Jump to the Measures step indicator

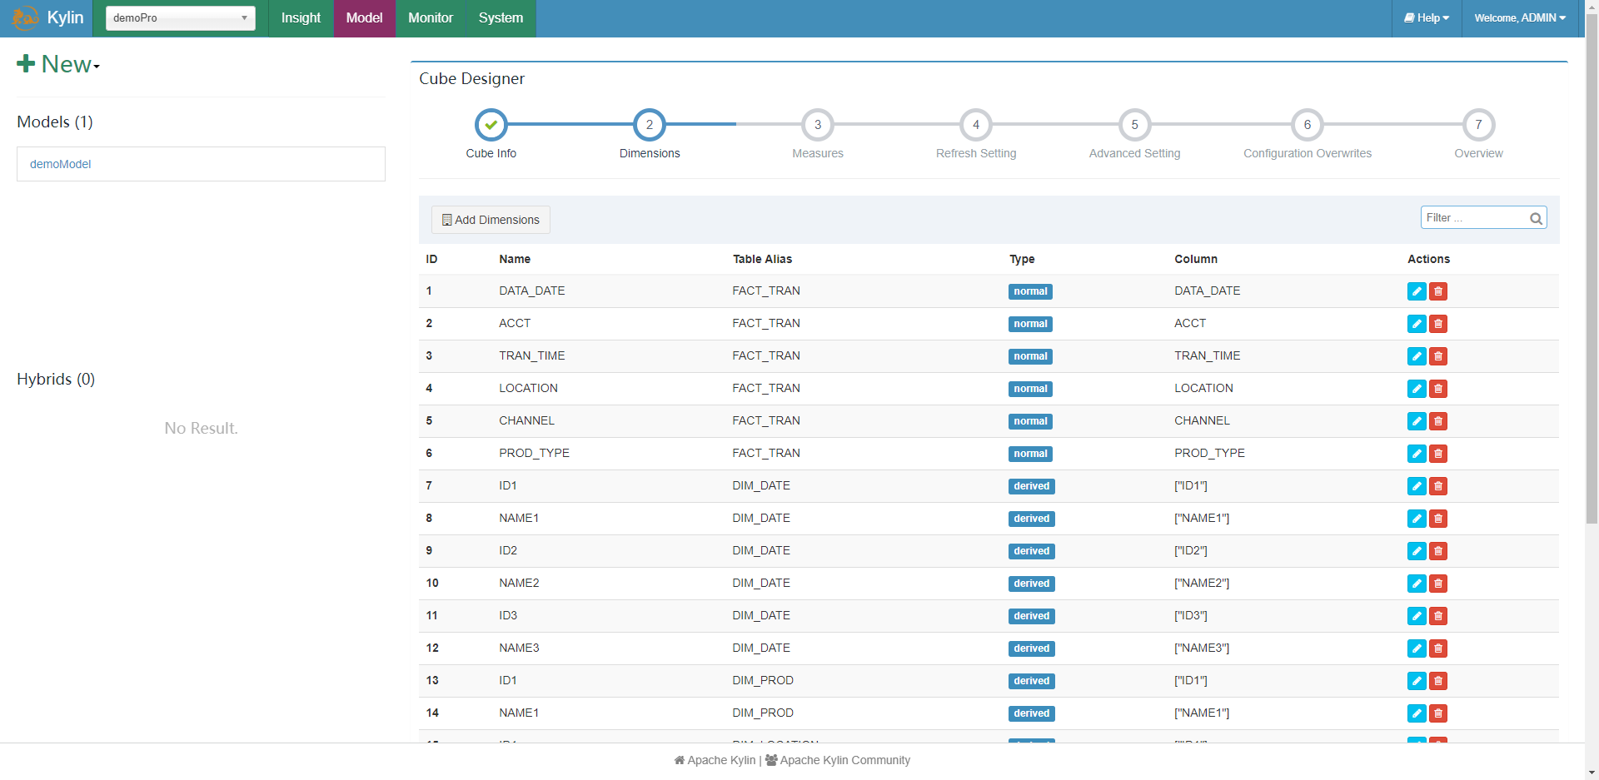coord(818,125)
